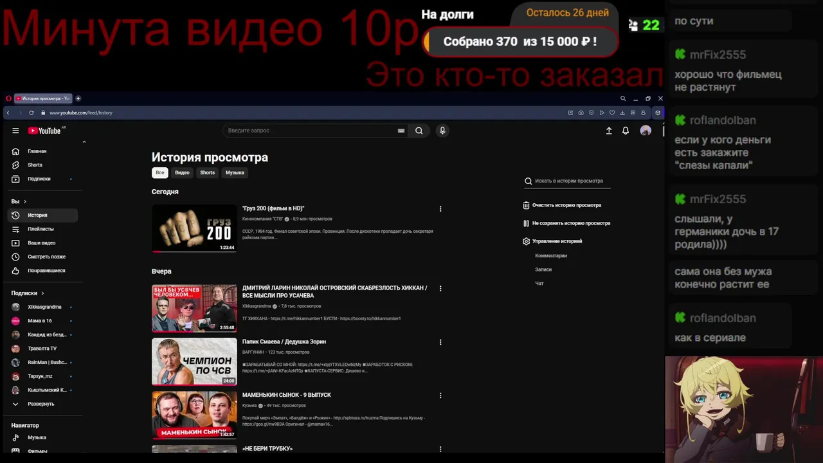Open the account avatar menu
This screenshot has height=463, width=823.
coord(646,131)
